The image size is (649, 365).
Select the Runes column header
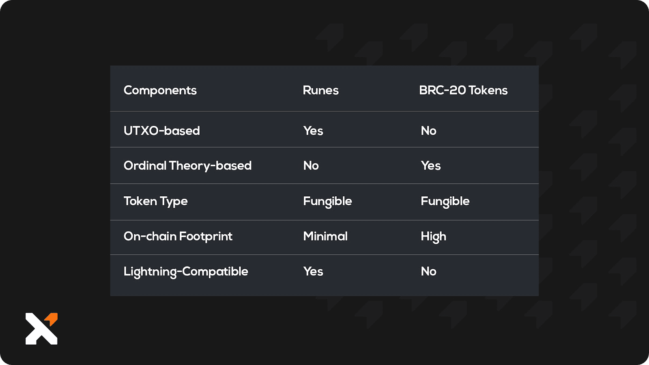(x=320, y=90)
